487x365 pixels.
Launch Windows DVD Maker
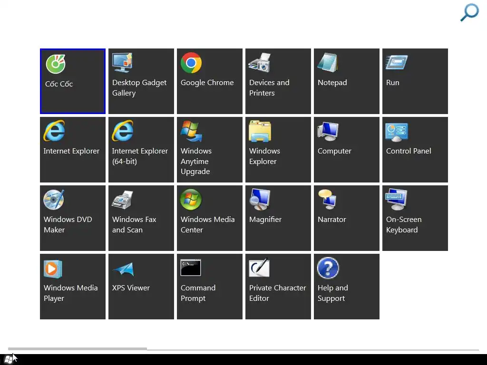[x=73, y=218]
